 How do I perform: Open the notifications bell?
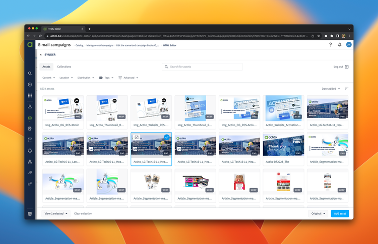click(340, 45)
